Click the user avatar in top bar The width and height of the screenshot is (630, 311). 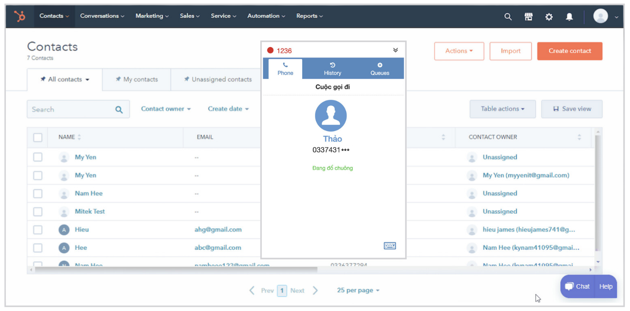pyautogui.click(x=600, y=16)
